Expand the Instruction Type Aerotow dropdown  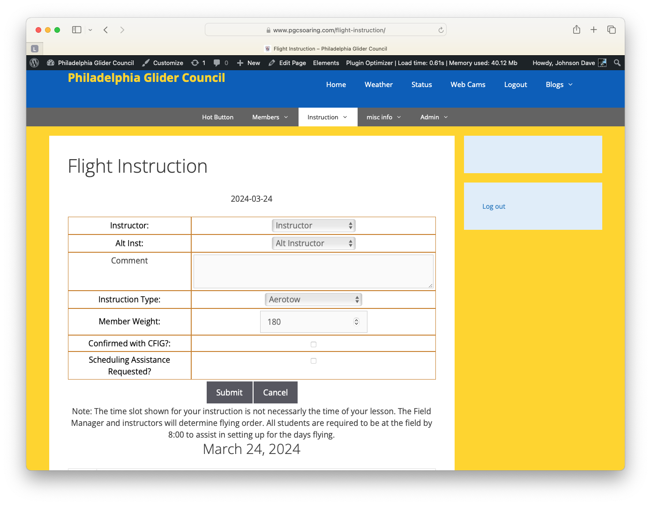[314, 300]
